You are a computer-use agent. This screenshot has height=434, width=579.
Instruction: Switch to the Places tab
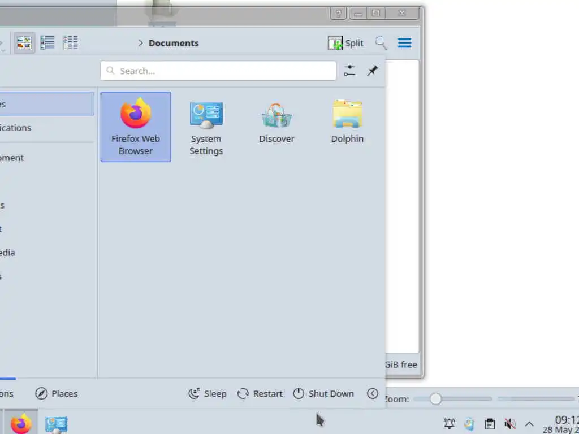tap(57, 393)
